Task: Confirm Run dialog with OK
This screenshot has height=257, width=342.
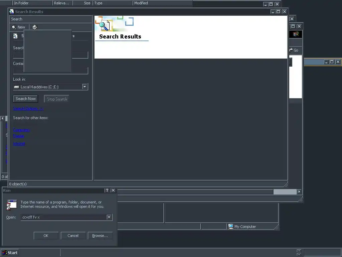Action: 46,236
